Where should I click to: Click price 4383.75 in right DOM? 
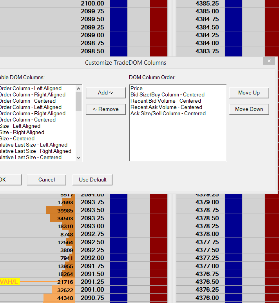point(207,51)
